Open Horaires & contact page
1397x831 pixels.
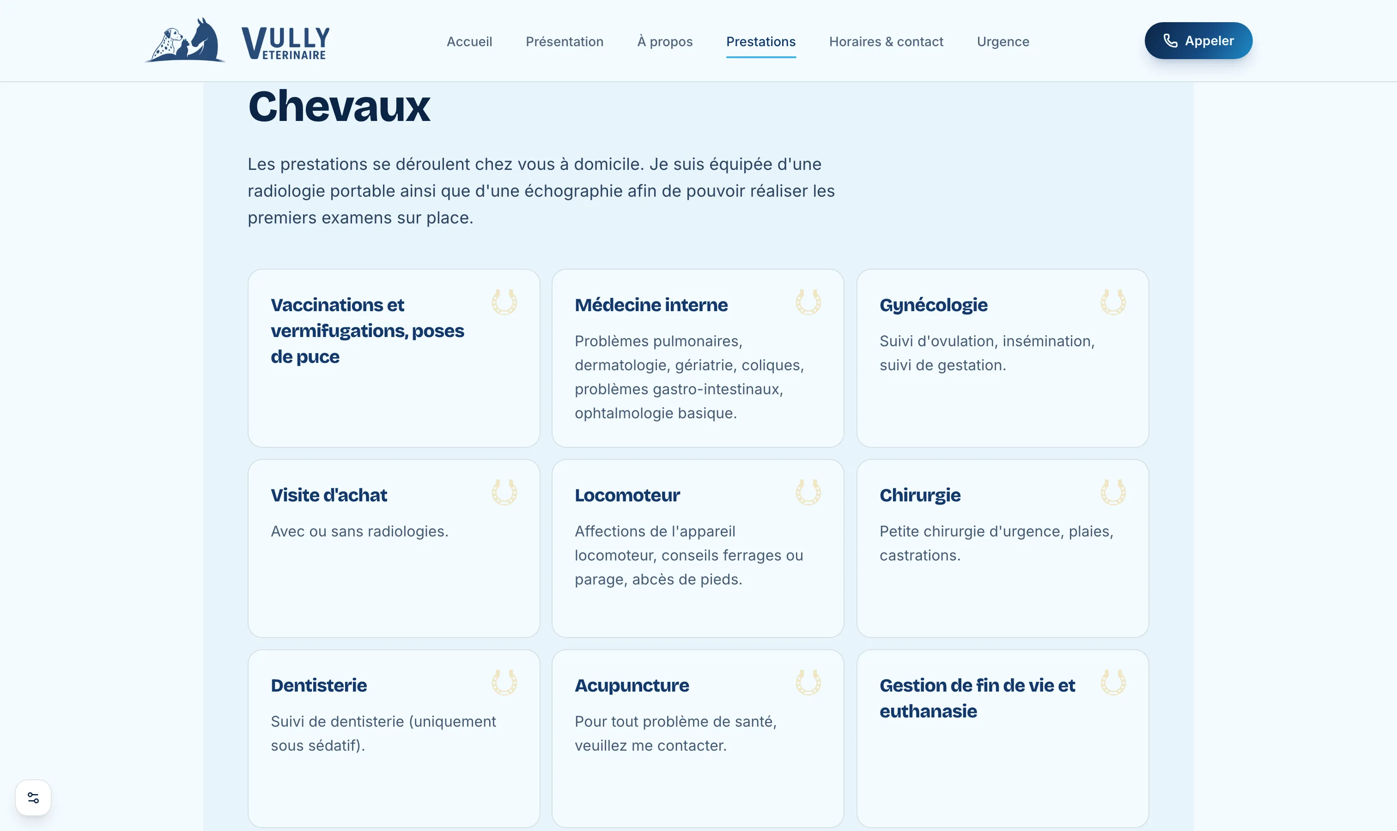[886, 42]
